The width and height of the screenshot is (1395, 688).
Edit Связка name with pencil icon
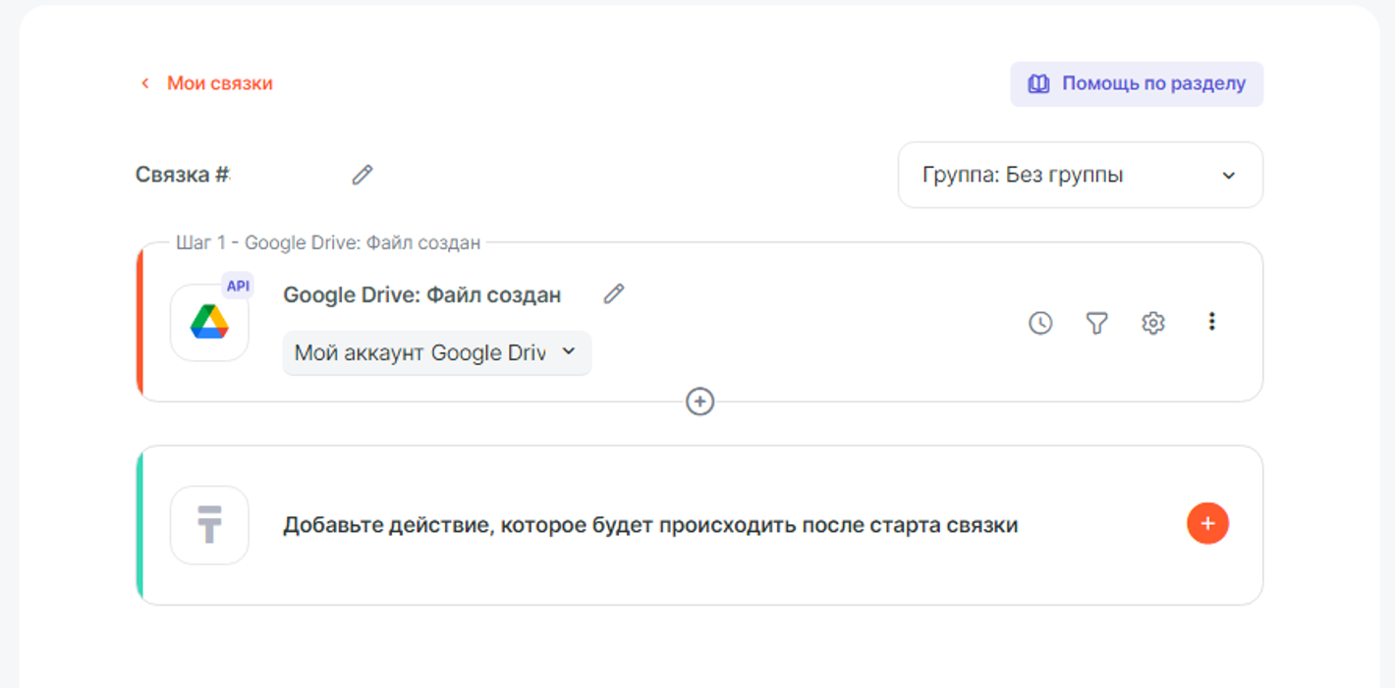[363, 175]
